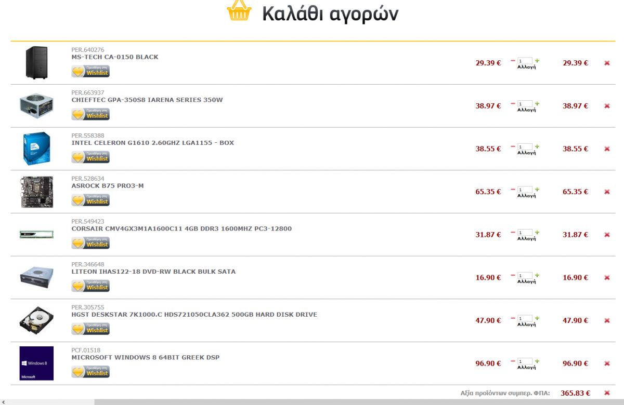Decrease quantity of LITEON DVD-RW drive
The height and width of the screenshot is (405, 624).
coord(513,276)
